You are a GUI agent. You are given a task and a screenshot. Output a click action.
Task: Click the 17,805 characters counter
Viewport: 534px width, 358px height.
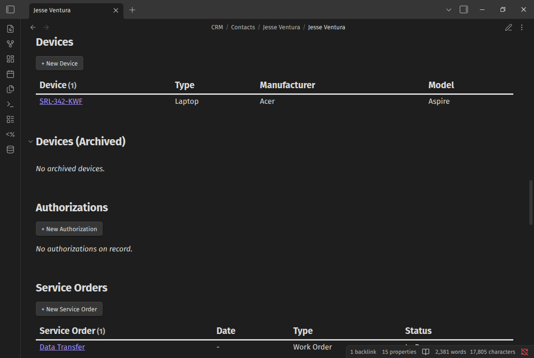[493, 352]
